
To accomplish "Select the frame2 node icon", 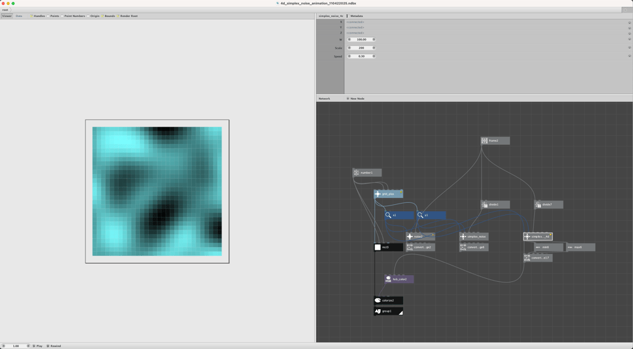I will click(x=484, y=140).
